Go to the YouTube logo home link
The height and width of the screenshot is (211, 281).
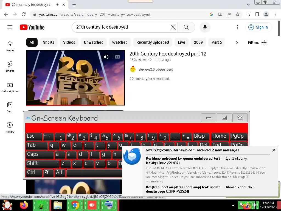[32, 27]
